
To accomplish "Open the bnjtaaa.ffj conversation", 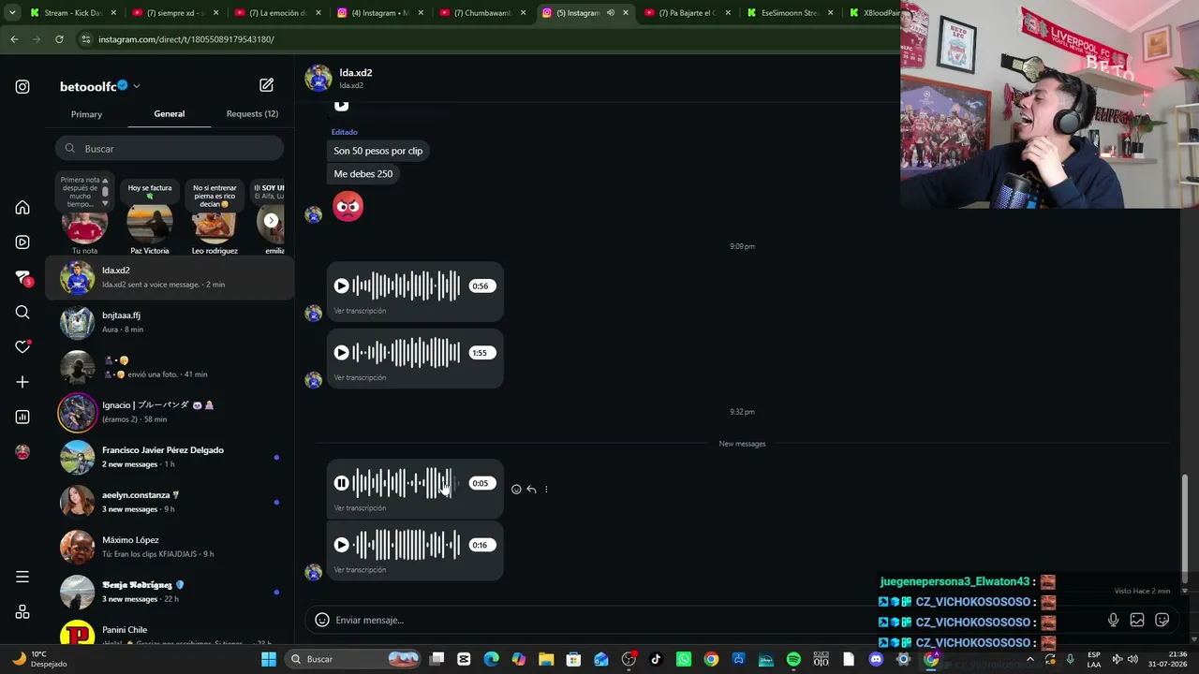I will (x=170, y=322).
